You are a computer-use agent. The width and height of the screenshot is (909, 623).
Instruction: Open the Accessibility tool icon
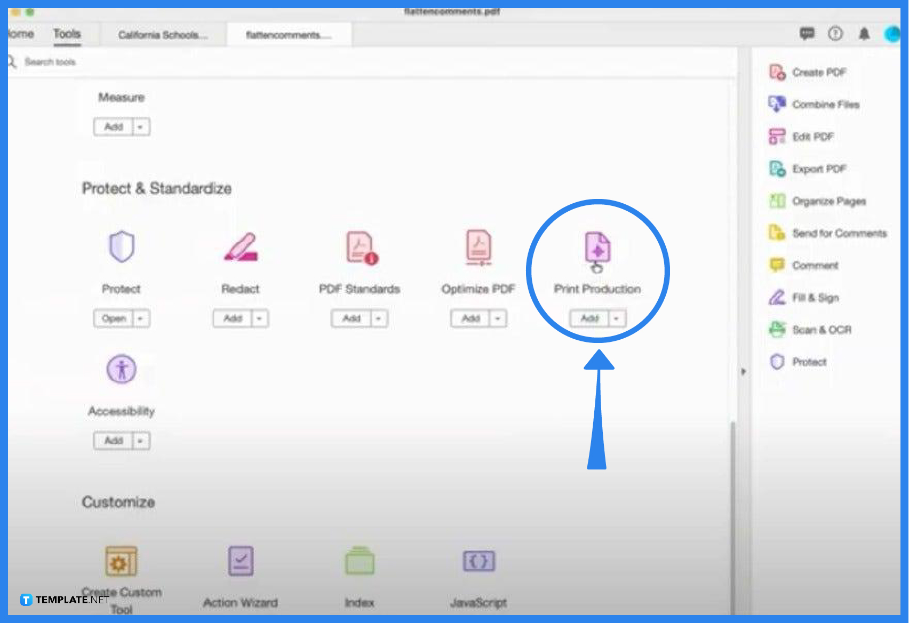click(x=122, y=369)
